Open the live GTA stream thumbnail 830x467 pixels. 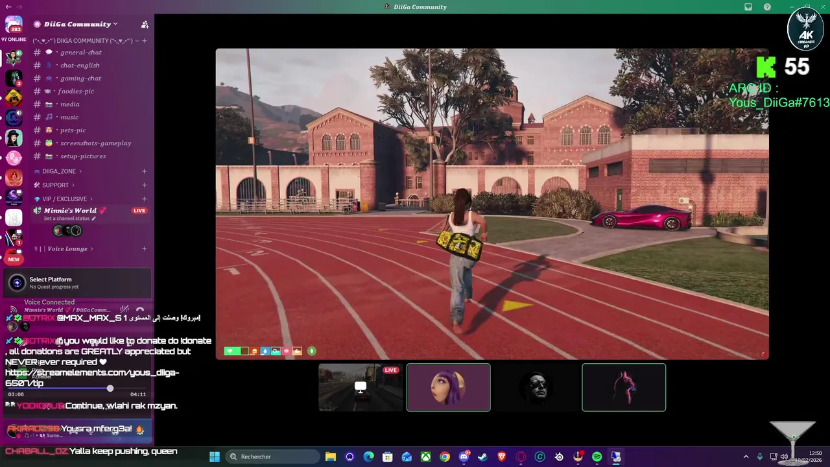(361, 387)
